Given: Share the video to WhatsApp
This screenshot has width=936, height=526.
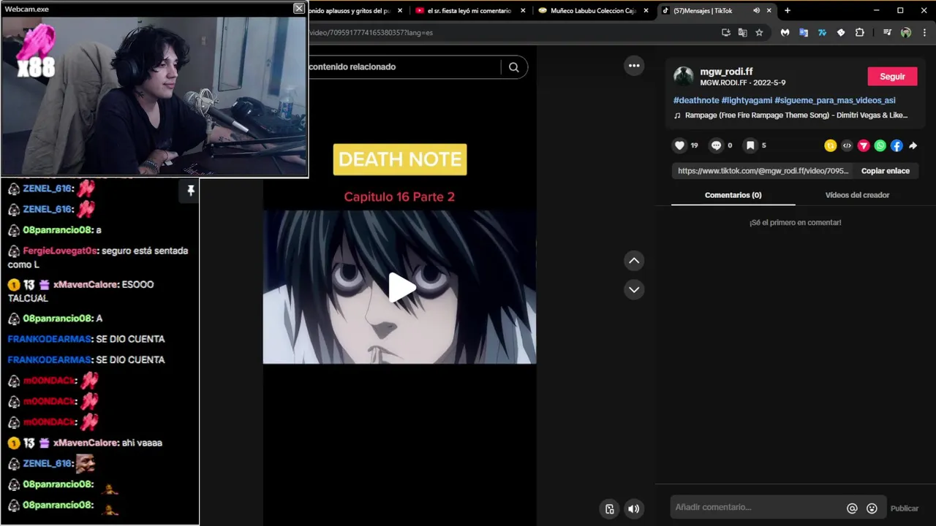Looking at the screenshot, I should point(880,145).
